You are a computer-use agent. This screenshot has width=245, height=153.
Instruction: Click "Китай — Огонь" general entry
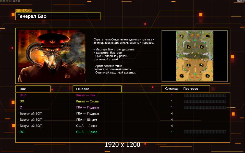click(x=87, y=101)
